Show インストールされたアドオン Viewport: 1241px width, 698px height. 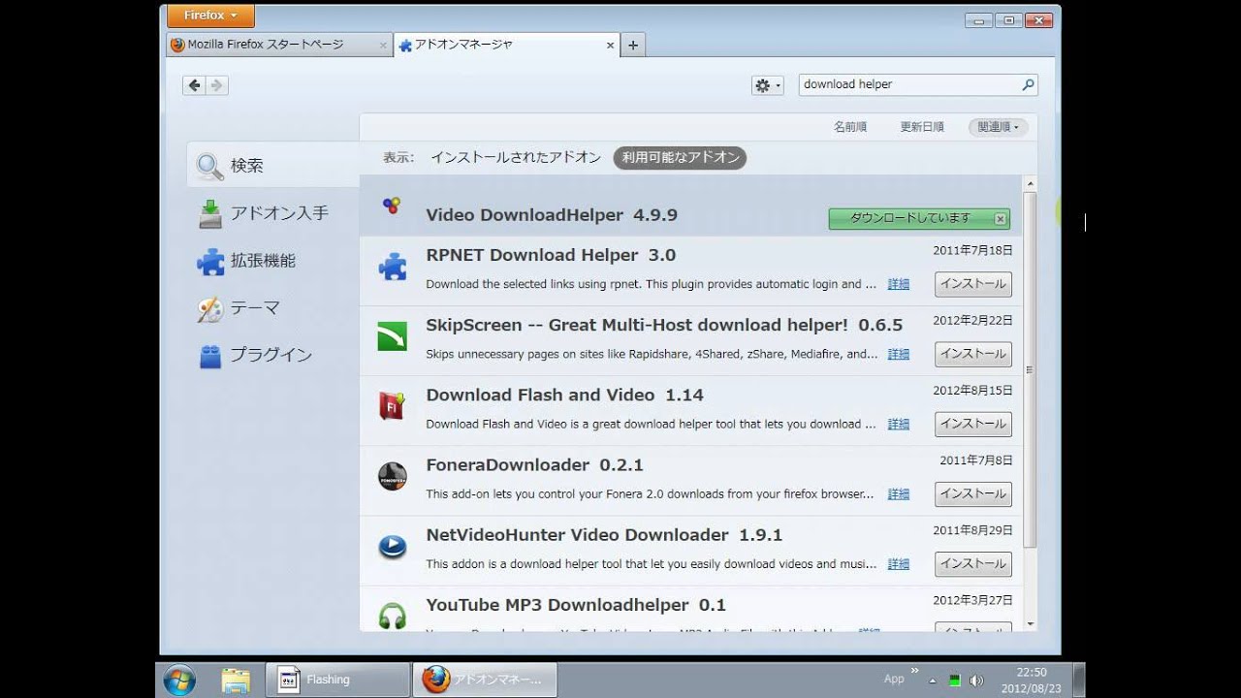click(516, 157)
